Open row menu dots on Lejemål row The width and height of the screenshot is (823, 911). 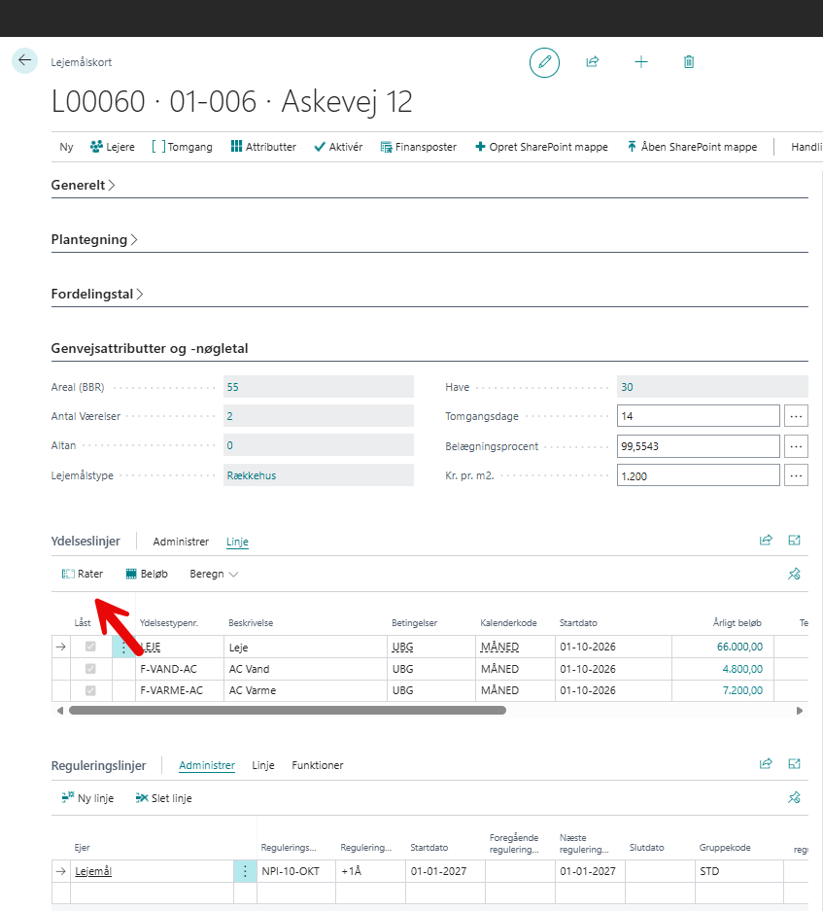pyautogui.click(x=245, y=871)
